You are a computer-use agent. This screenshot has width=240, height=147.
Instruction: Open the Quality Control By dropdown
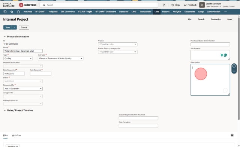pos(23,104)
